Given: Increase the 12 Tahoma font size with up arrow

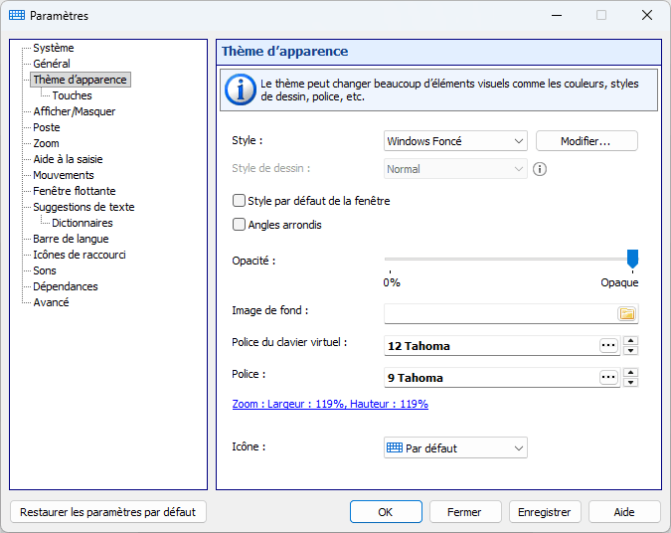Looking at the screenshot, I should point(631,341).
